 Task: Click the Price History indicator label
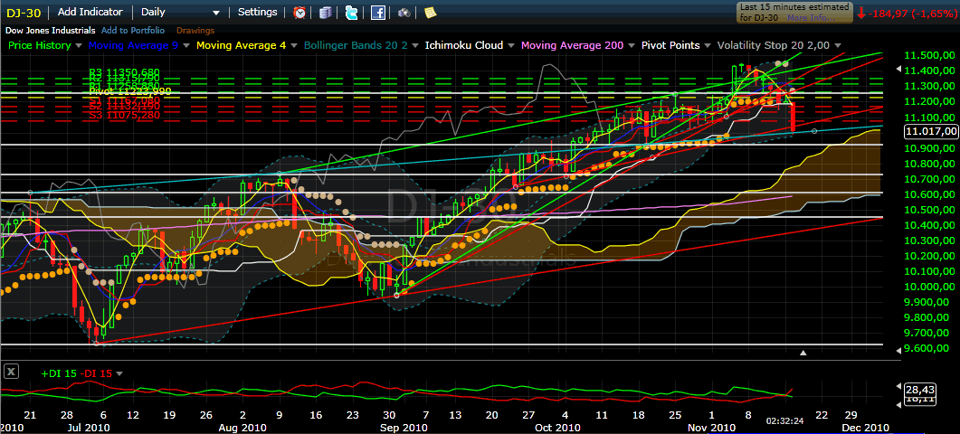[39, 45]
